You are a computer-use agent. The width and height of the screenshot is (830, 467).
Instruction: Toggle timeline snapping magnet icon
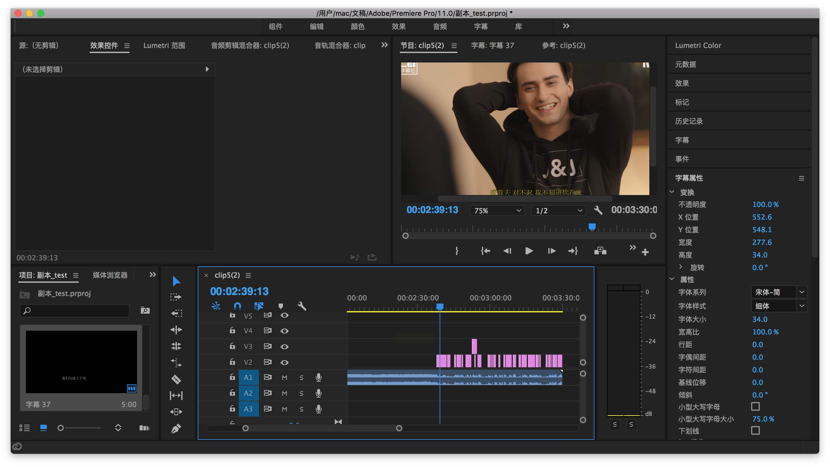click(237, 306)
